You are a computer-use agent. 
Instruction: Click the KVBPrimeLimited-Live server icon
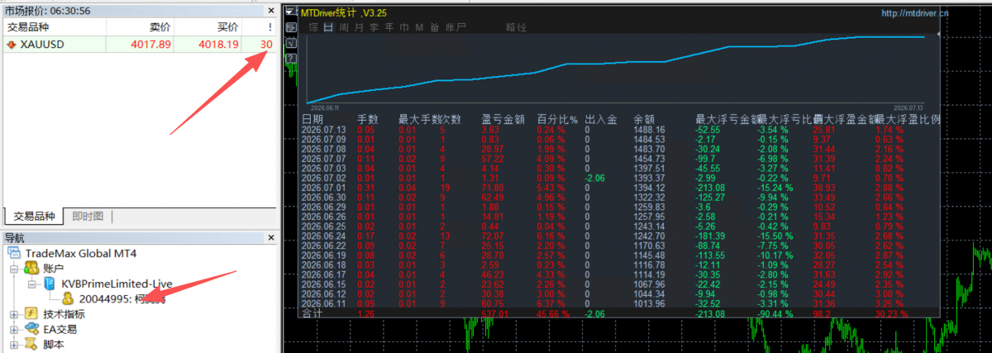click(x=49, y=284)
